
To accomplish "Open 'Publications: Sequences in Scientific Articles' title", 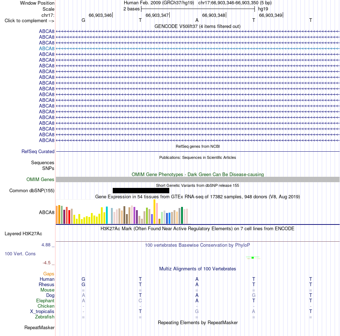I will pyautogui.click(x=198, y=157).
